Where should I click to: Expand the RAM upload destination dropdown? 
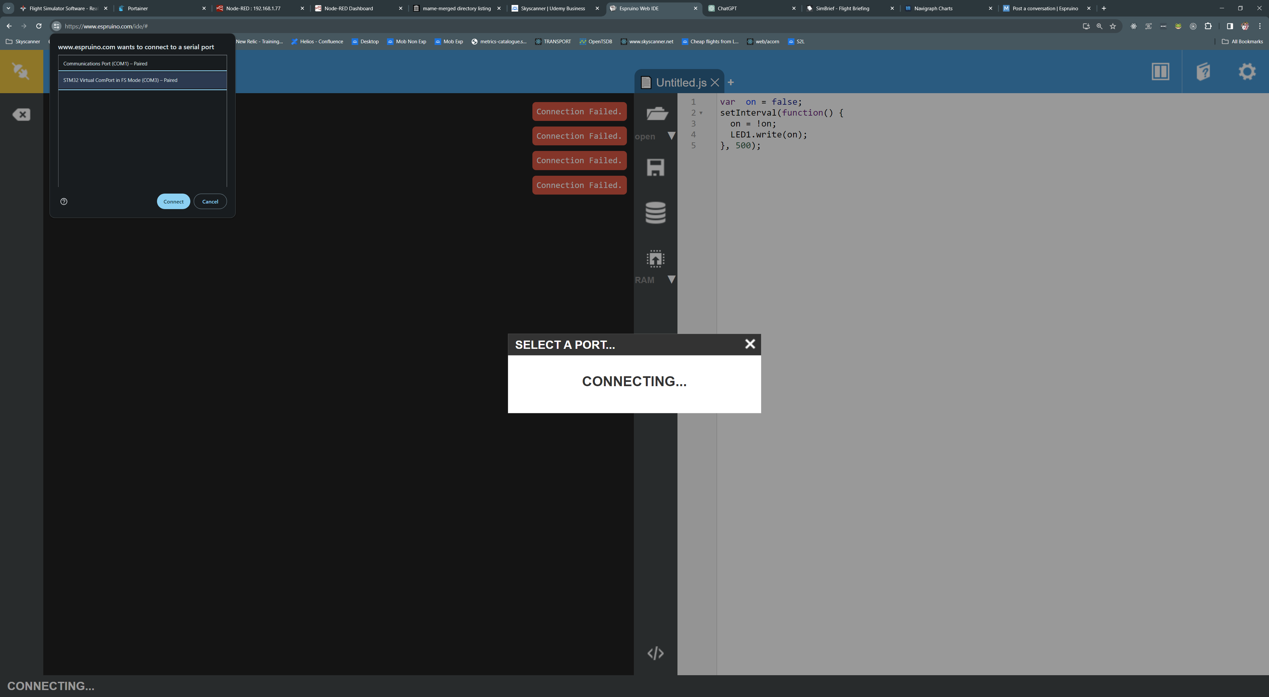(x=671, y=280)
